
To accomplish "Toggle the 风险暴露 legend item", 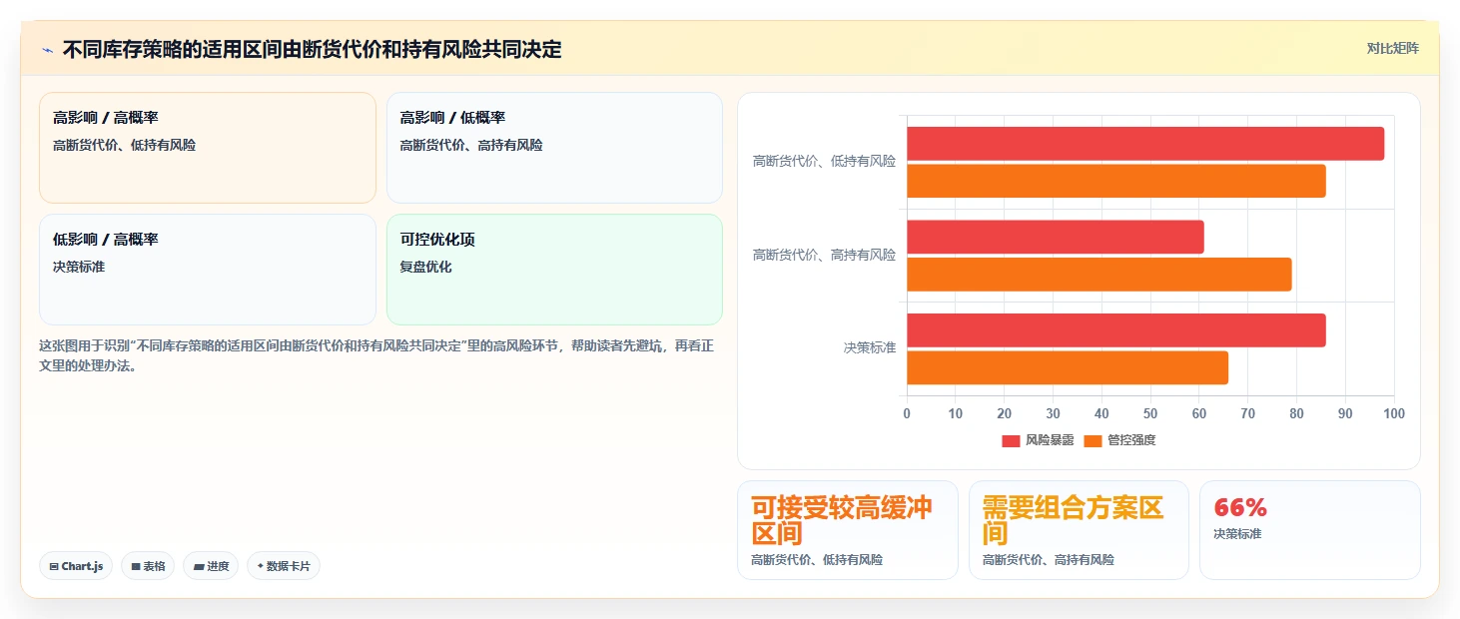I will [x=1038, y=440].
